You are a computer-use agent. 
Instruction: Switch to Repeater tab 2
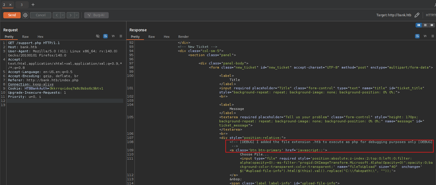(x=4, y=5)
